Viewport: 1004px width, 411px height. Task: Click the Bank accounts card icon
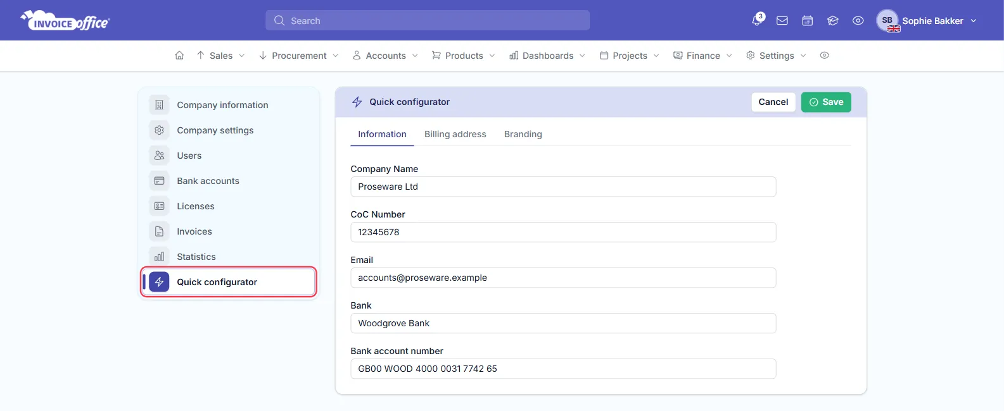[x=159, y=181]
